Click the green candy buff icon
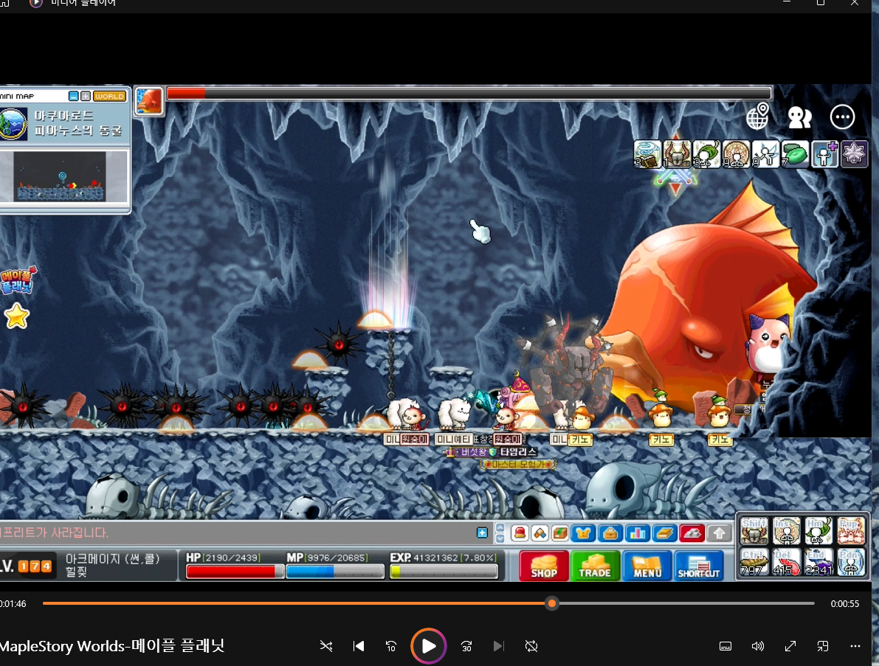This screenshot has width=879, height=666. pyautogui.click(x=795, y=154)
